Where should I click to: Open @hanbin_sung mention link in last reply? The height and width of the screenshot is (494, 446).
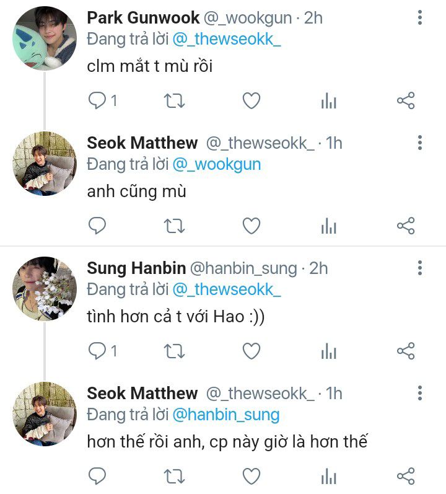click(226, 415)
